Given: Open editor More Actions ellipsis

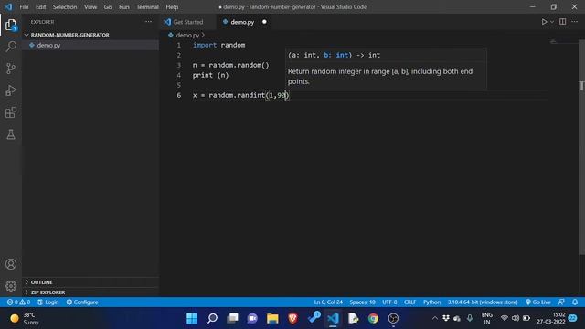Looking at the screenshot, I should pyautogui.click(x=575, y=22).
